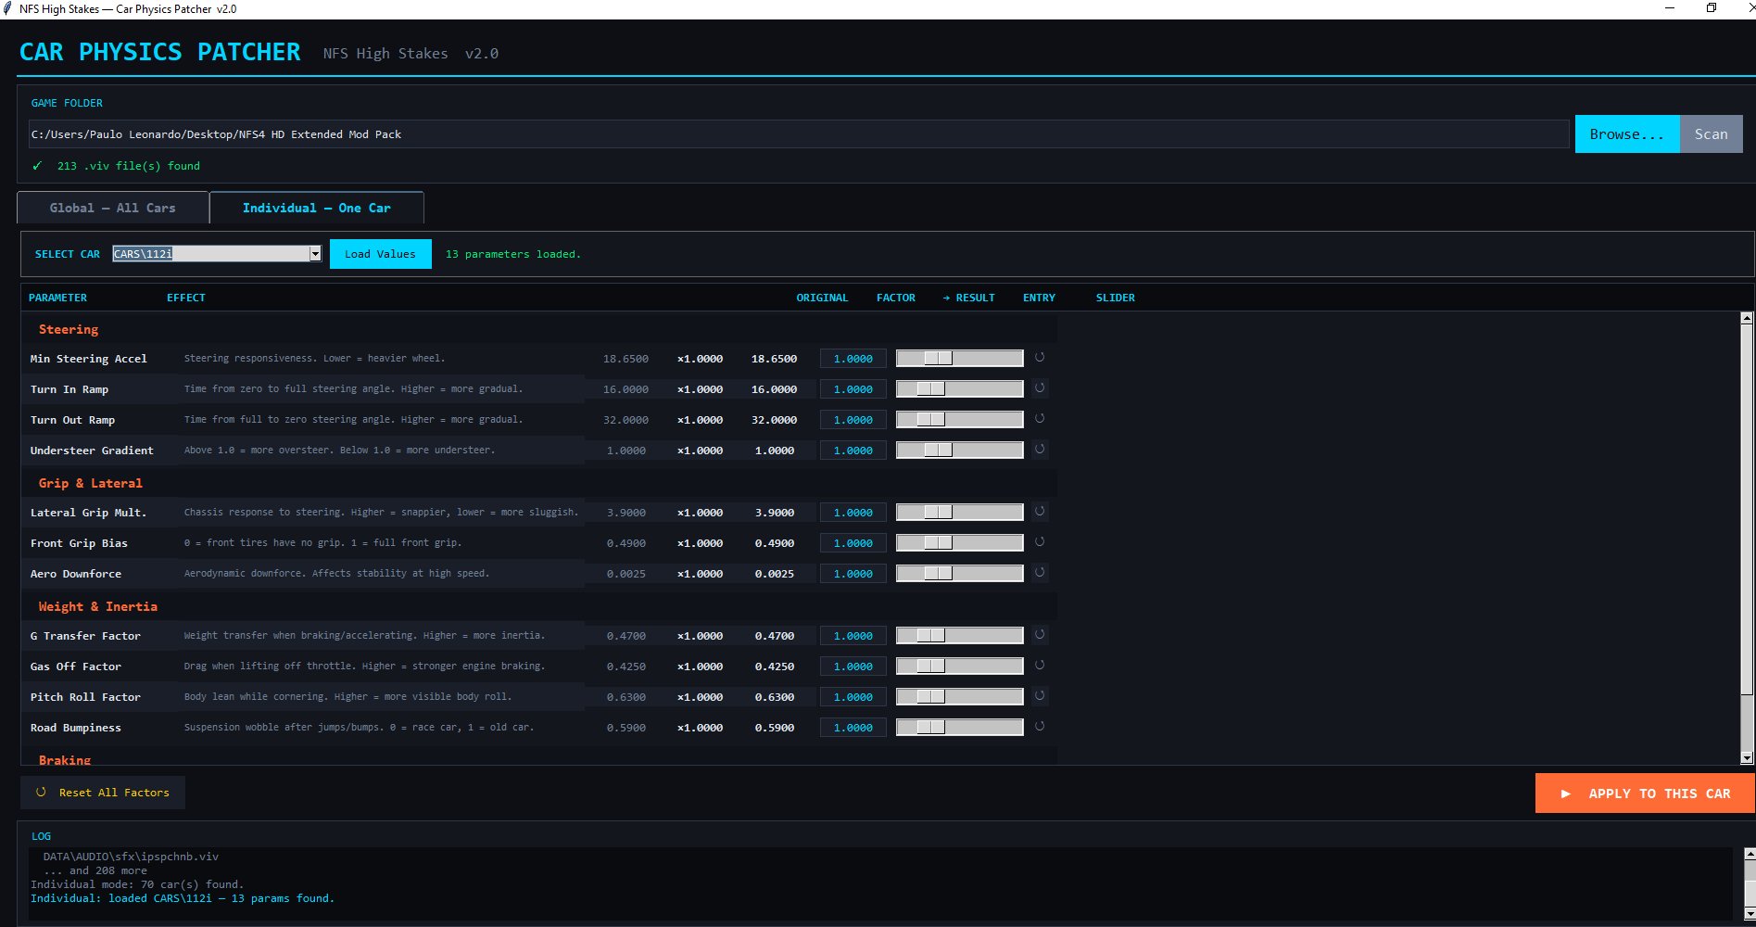This screenshot has width=1756, height=927.
Task: Reset the Front Grip Bias factor icon
Action: (x=1040, y=542)
